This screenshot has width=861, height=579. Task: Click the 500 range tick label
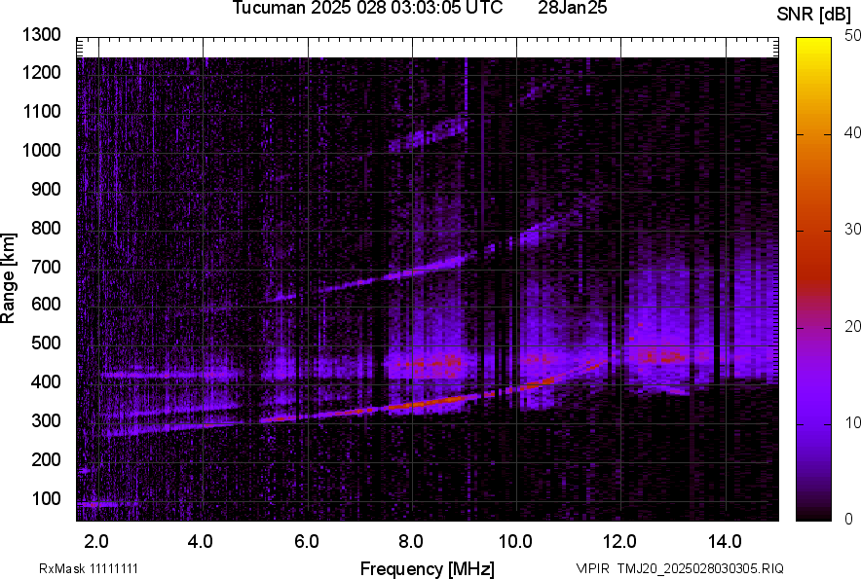46,344
